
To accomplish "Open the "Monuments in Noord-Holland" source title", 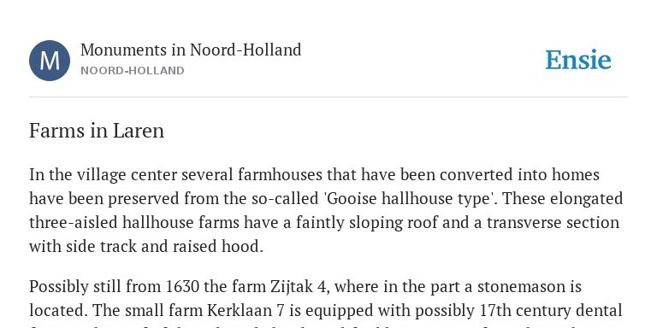I will tap(191, 50).
